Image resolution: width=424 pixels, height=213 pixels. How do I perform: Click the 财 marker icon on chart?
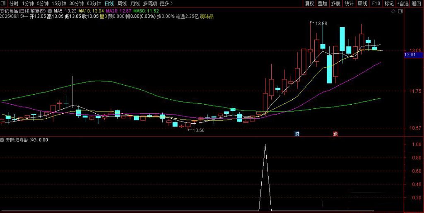pyautogui.click(x=296, y=134)
